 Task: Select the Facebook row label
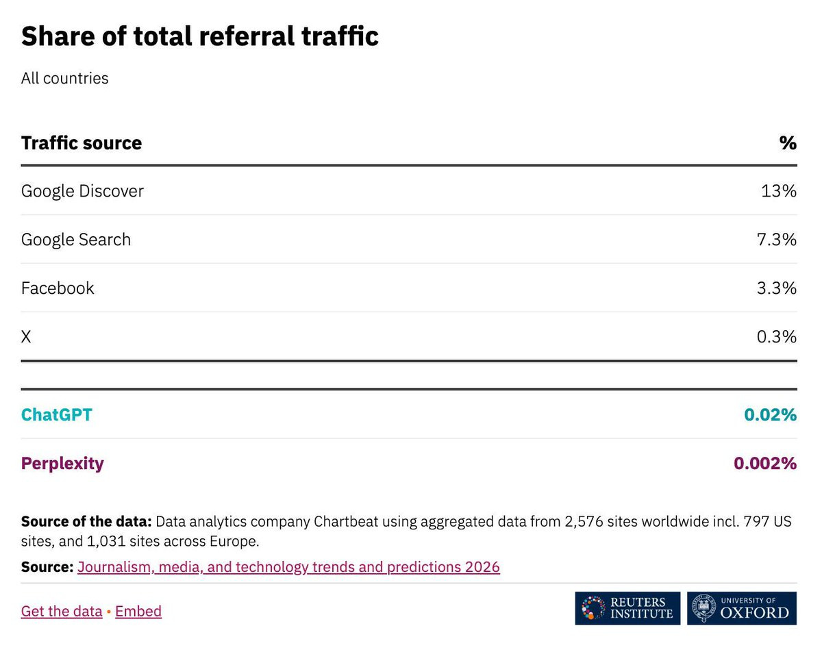58,288
